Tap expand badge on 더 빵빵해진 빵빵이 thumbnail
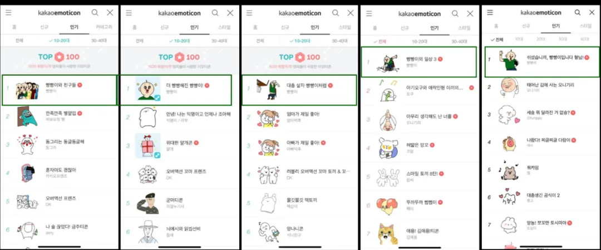The width and height of the screenshot is (601, 250). coord(157,98)
